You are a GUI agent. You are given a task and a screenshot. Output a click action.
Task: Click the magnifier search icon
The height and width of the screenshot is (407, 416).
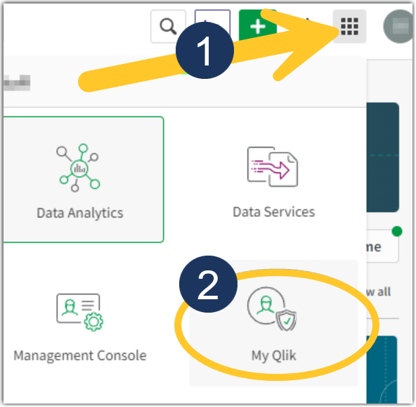pyautogui.click(x=168, y=26)
